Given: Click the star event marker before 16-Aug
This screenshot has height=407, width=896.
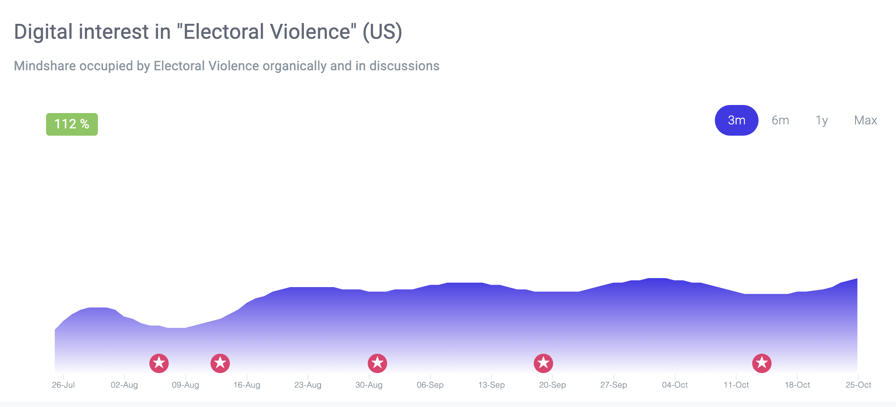Looking at the screenshot, I should [x=220, y=363].
